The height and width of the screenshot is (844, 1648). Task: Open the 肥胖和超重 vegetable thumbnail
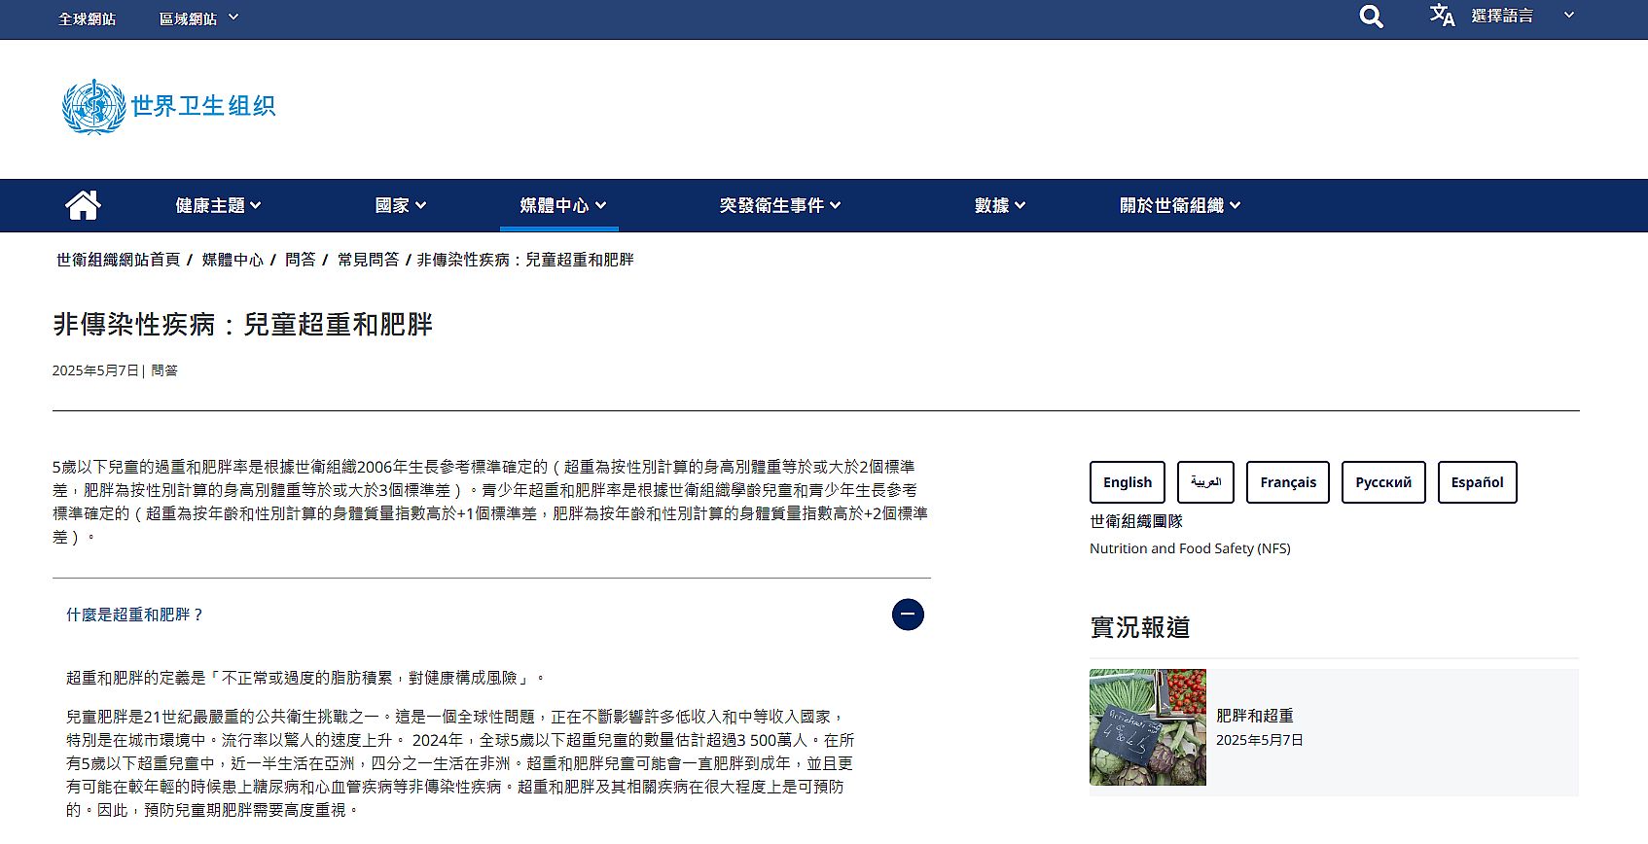(x=1148, y=727)
